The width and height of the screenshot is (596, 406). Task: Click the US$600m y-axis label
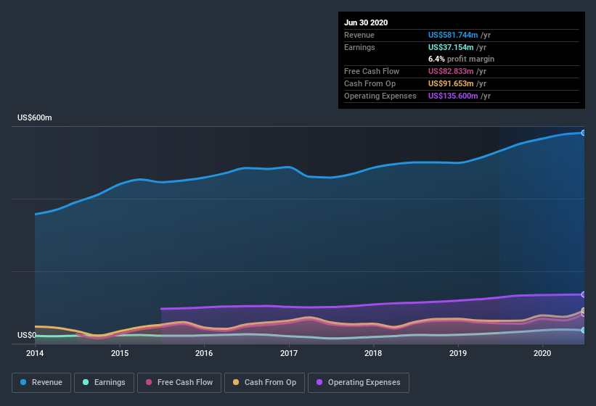pos(35,117)
